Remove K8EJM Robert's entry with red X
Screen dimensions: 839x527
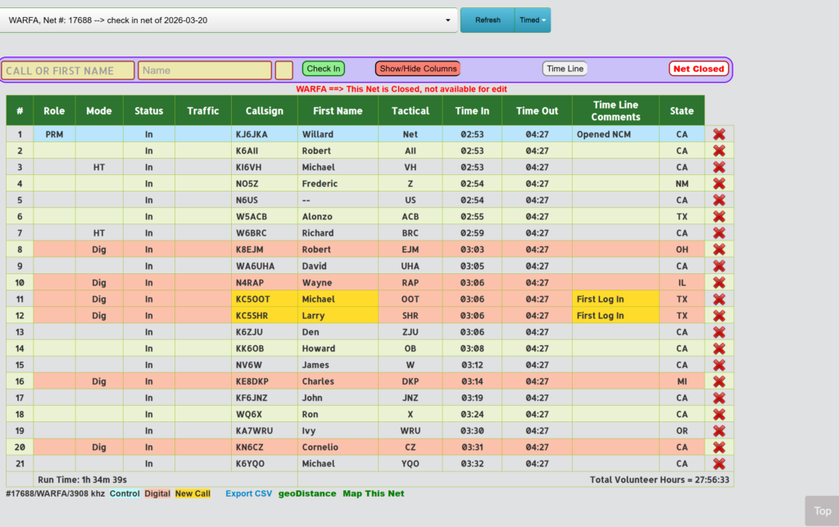pyautogui.click(x=719, y=250)
